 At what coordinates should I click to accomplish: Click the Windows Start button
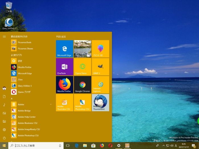(x=4, y=146)
